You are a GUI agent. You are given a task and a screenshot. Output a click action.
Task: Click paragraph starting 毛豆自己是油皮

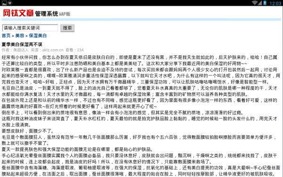(x=140, y=91)
